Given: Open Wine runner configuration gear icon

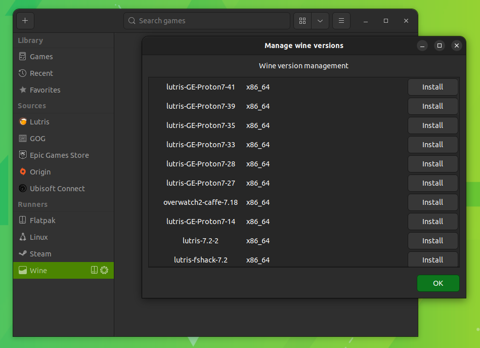Looking at the screenshot, I should (x=104, y=270).
